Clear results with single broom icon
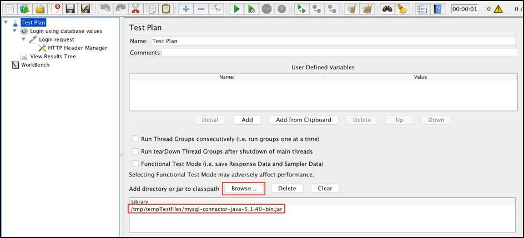 pyautogui.click(x=351, y=9)
